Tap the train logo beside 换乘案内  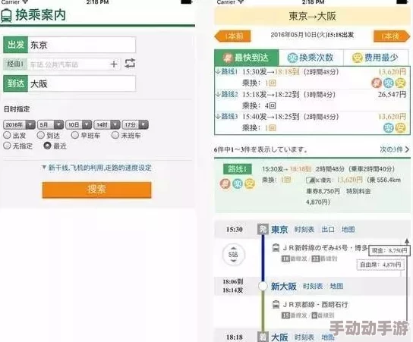click(6, 16)
